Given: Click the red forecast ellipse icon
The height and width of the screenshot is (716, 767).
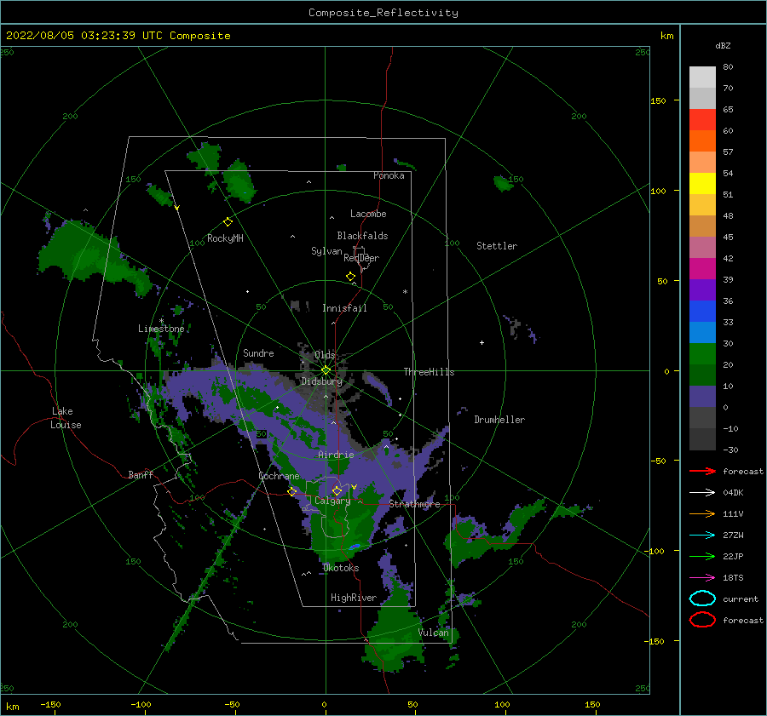Looking at the screenshot, I should tap(702, 620).
